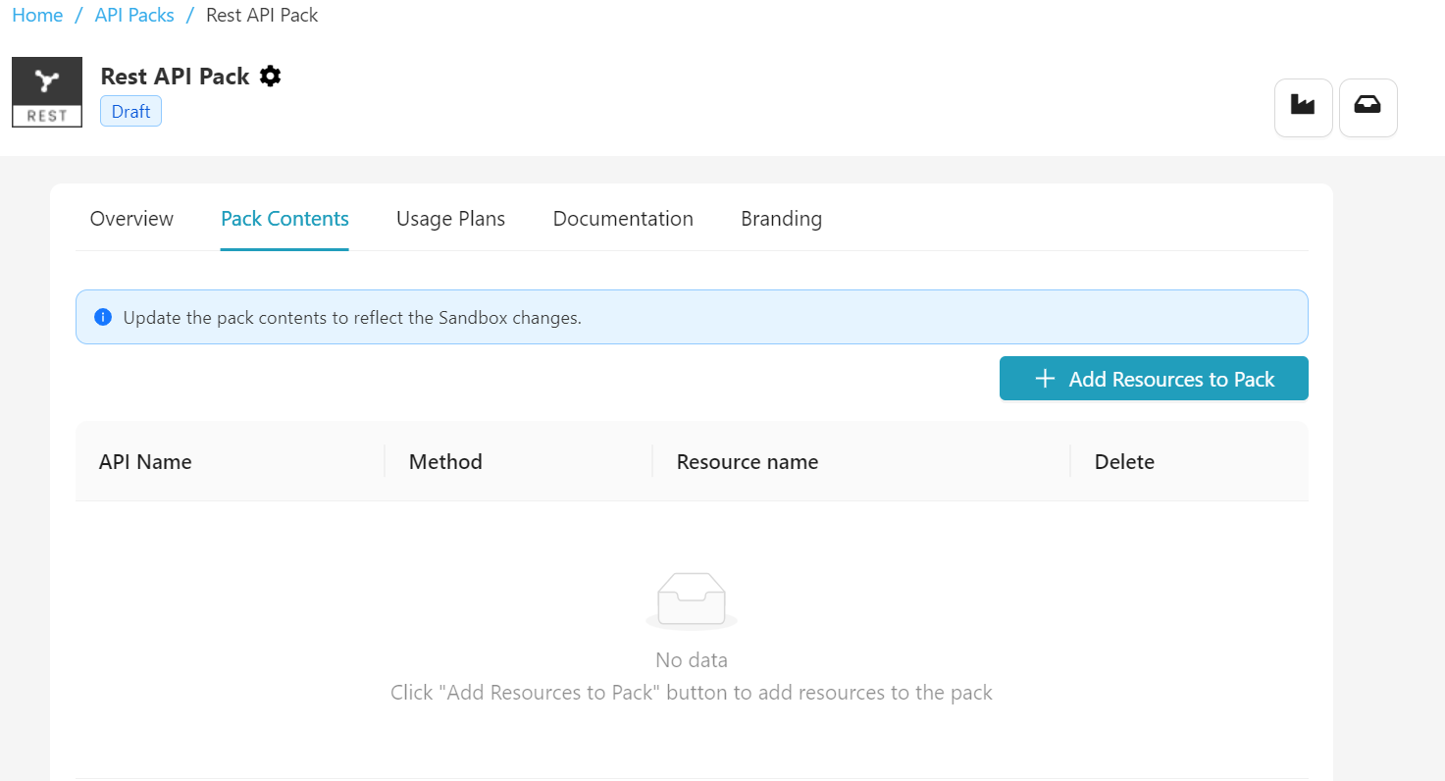Click the Draft status tag
The width and height of the screenshot is (1445, 781).
pos(130,112)
